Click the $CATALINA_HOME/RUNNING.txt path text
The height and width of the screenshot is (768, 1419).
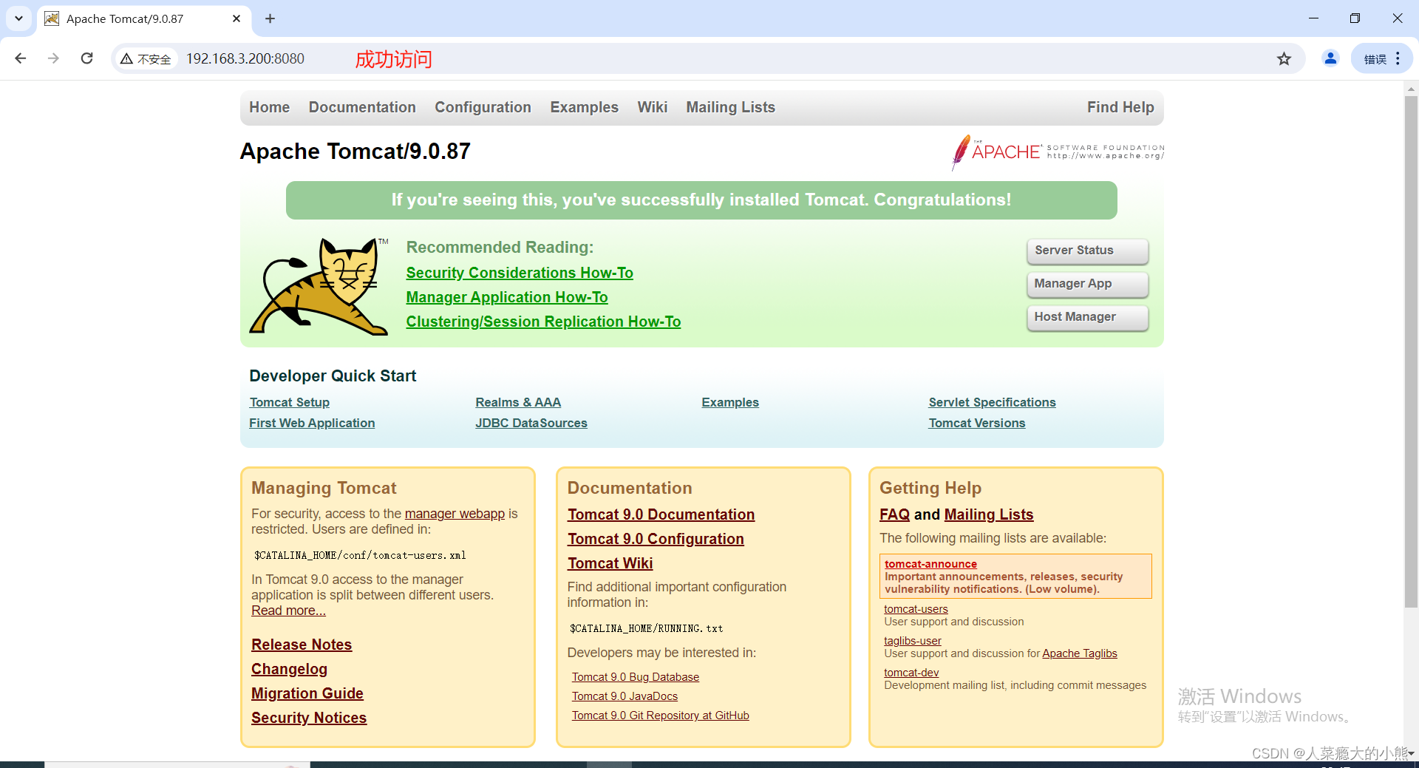coord(647,628)
